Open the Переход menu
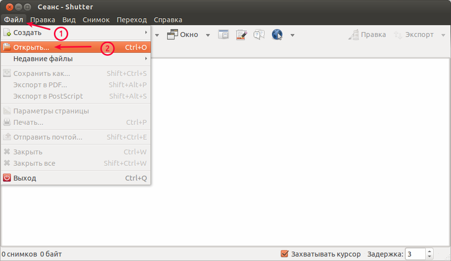The image size is (451, 261). (x=132, y=20)
